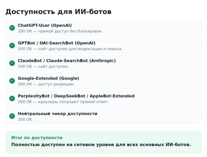Click the ChatGPT-User (OpenAI) title

click(45, 25)
